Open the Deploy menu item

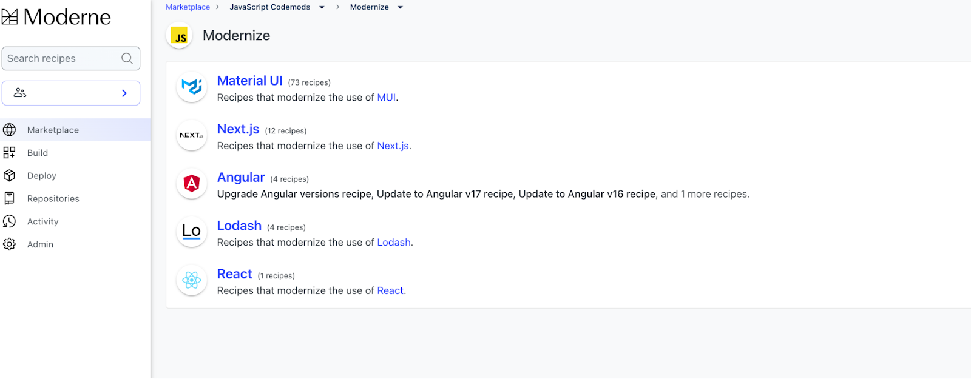(75, 176)
